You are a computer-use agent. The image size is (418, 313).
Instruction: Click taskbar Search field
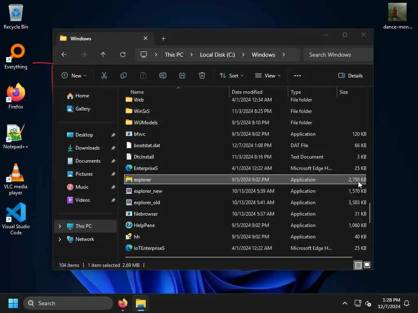[x=68, y=303]
